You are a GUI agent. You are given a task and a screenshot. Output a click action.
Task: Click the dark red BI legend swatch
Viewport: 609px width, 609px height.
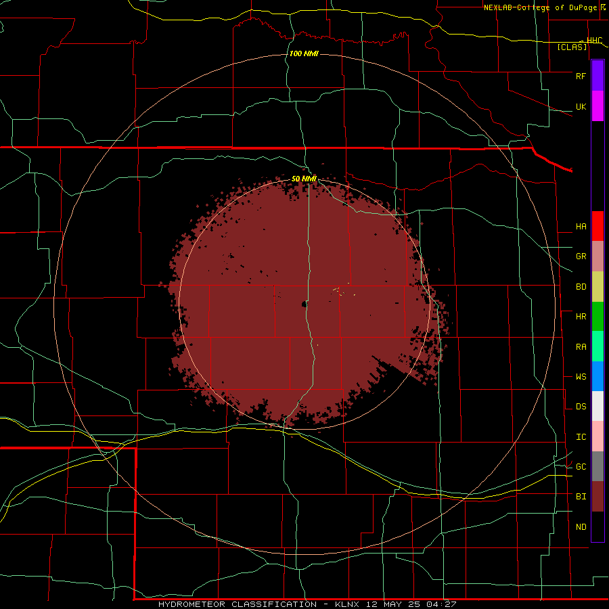pyautogui.click(x=597, y=497)
